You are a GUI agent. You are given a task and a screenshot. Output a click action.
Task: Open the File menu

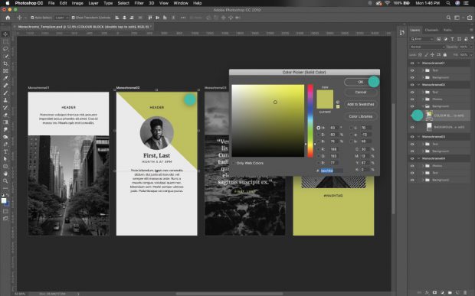(51, 3)
